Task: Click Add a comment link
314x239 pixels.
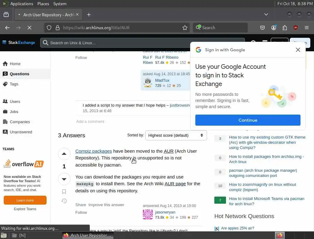Action: 90,122
